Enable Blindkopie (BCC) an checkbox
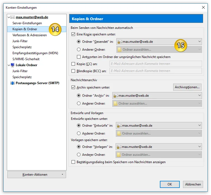Viewport: 211px width, 195px height. (73, 71)
